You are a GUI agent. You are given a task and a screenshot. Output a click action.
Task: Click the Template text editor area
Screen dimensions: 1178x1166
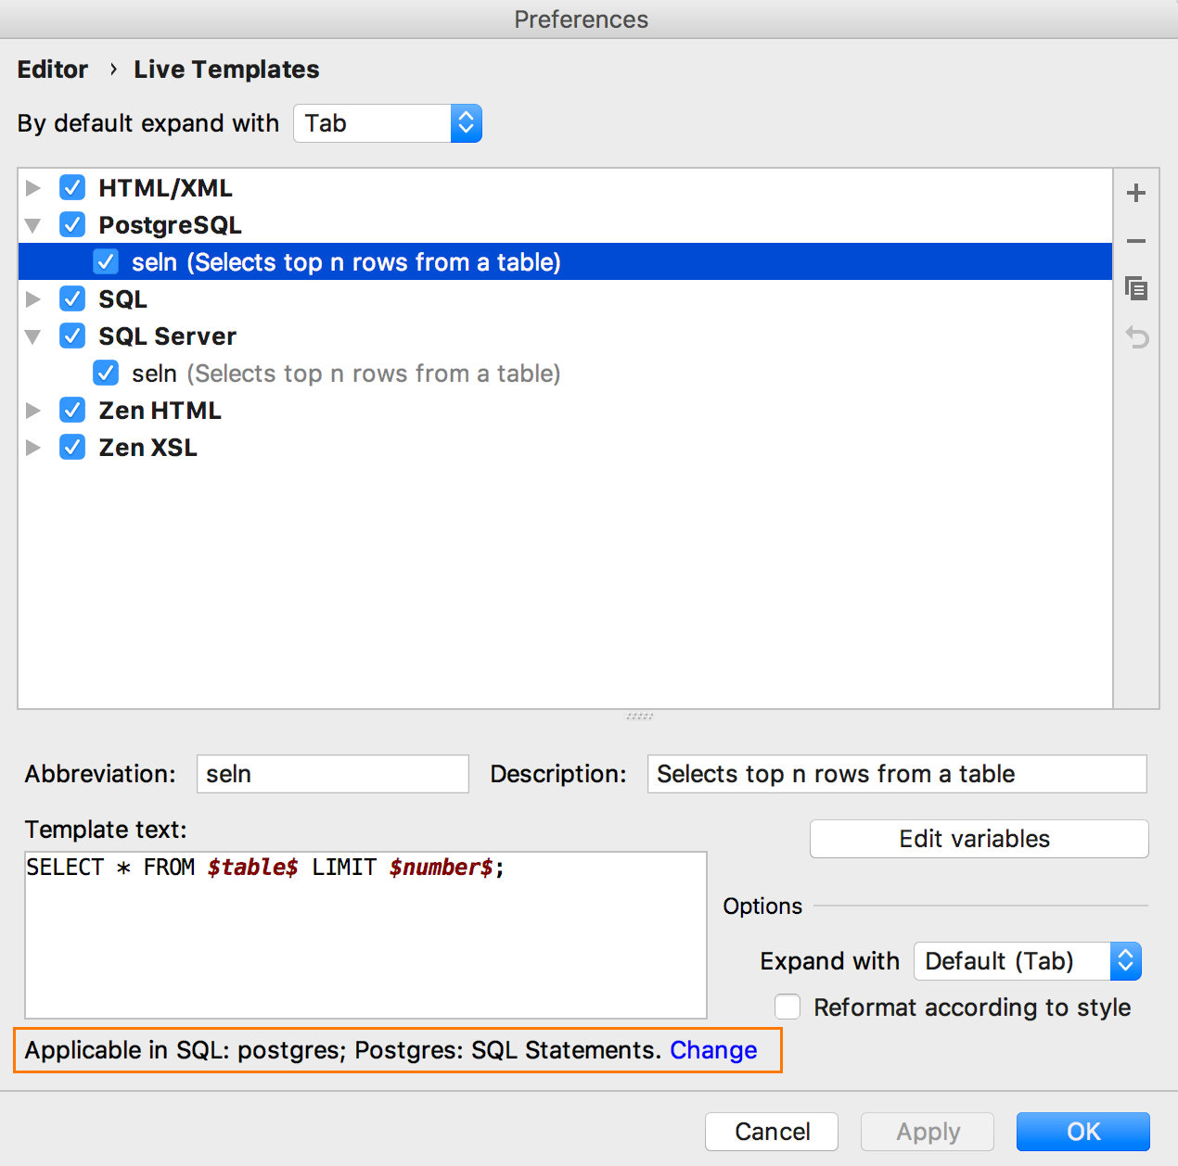click(365, 934)
